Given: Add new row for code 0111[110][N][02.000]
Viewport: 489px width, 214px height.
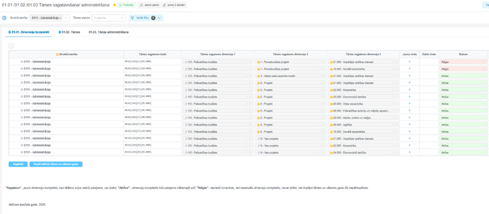Looking at the screenshot, I should tap(410, 146).
